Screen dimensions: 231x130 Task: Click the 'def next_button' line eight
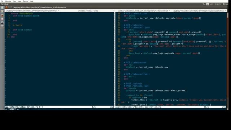click(x=22, y=30)
